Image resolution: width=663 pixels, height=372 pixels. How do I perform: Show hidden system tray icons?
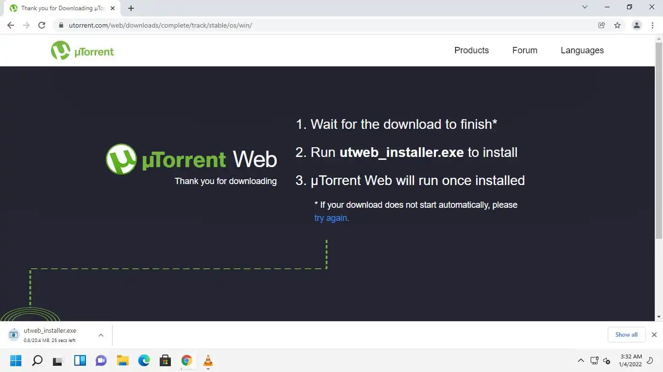580,361
